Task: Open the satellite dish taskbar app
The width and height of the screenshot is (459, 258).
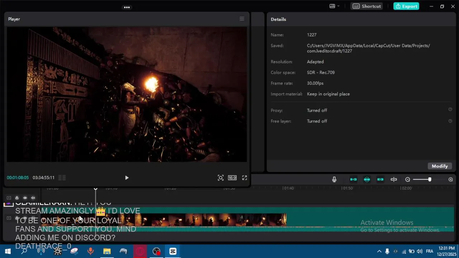Action: coord(74,251)
